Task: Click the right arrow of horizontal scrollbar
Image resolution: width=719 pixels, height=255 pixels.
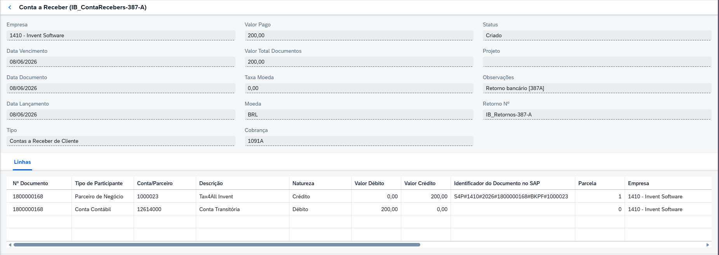Action: tap(708, 245)
